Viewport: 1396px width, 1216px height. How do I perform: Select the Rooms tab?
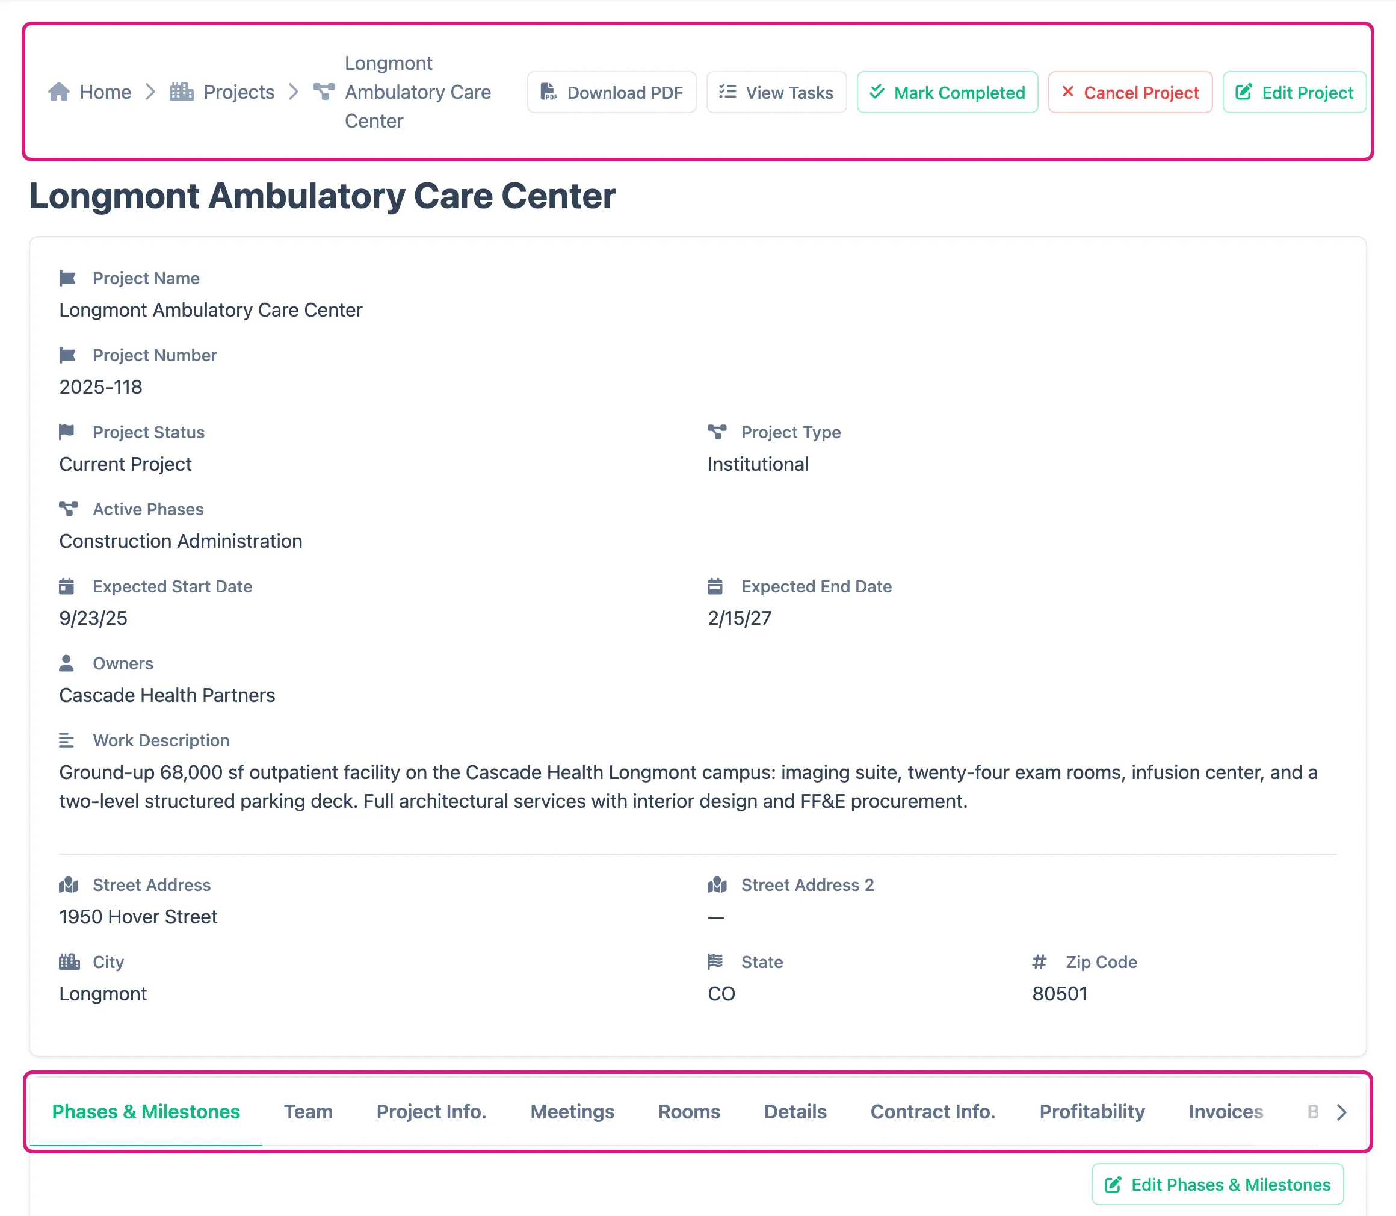689,1111
